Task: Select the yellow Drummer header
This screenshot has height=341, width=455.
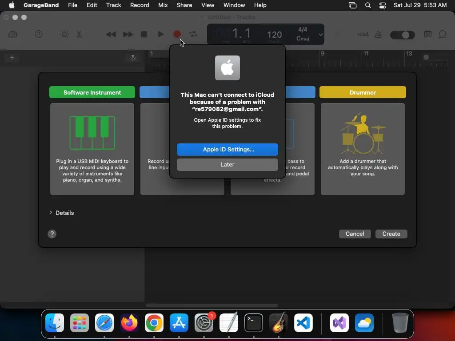Action: 363,92
